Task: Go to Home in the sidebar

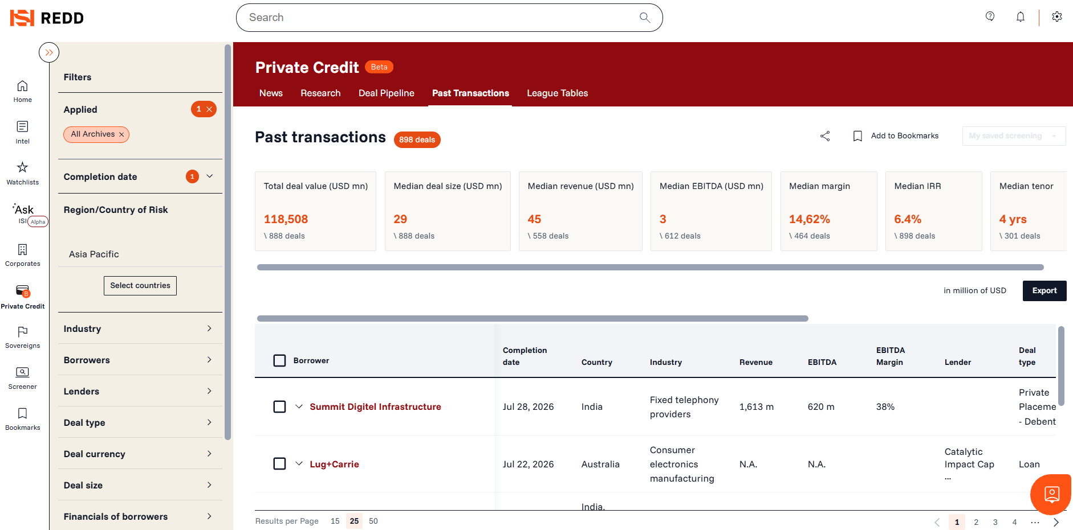Action: [23, 91]
